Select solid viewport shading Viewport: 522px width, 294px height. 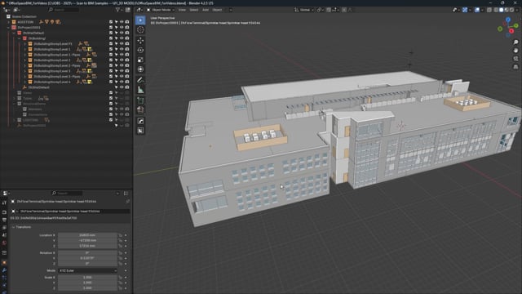501,10
